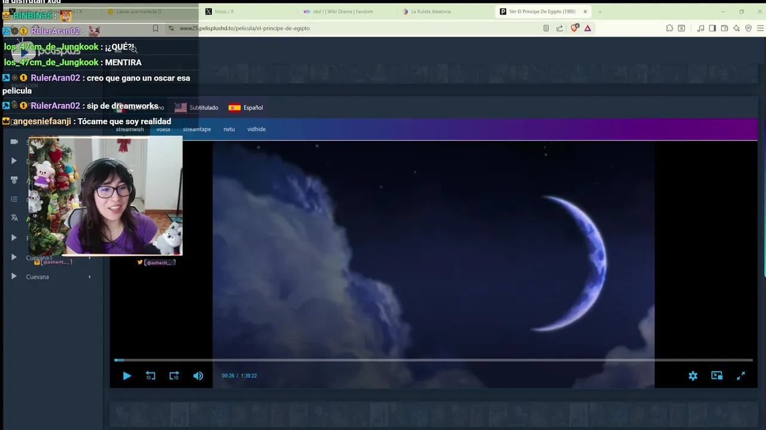Open the Brave Wallet icon

pyautogui.click(x=724, y=28)
